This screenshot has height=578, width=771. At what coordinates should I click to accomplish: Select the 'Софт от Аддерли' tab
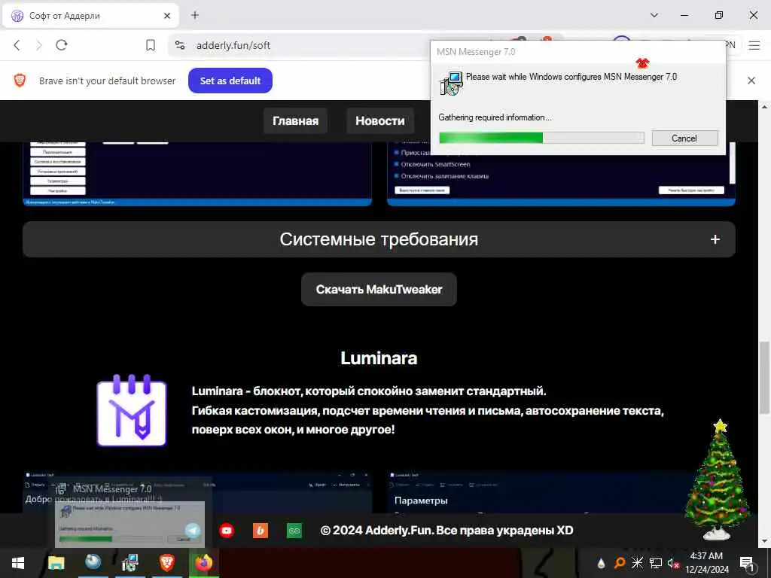click(x=90, y=16)
